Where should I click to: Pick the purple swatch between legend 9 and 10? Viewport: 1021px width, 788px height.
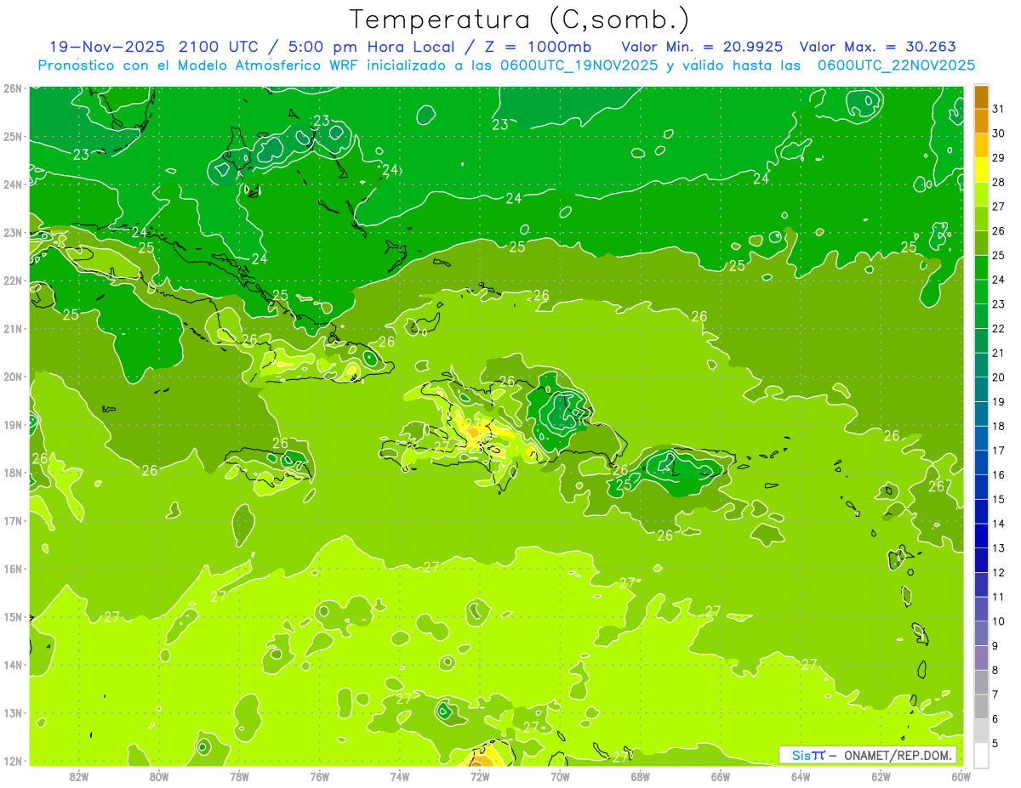click(981, 633)
